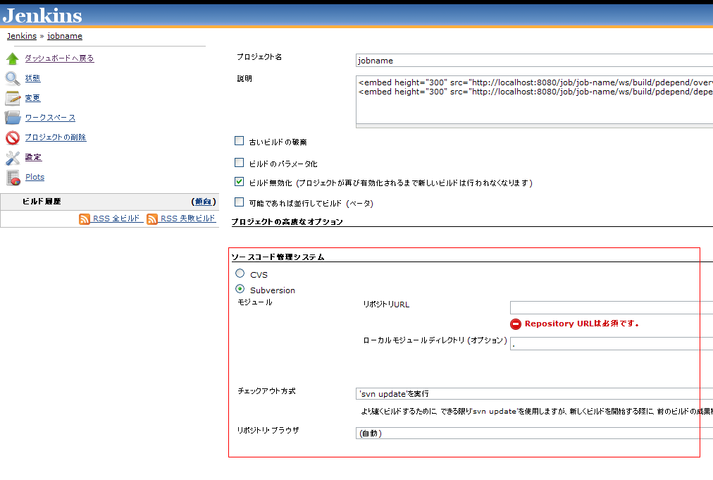This screenshot has width=713, height=480.
Task: Click the green up-arrow dashboard icon
Action: coord(13,59)
